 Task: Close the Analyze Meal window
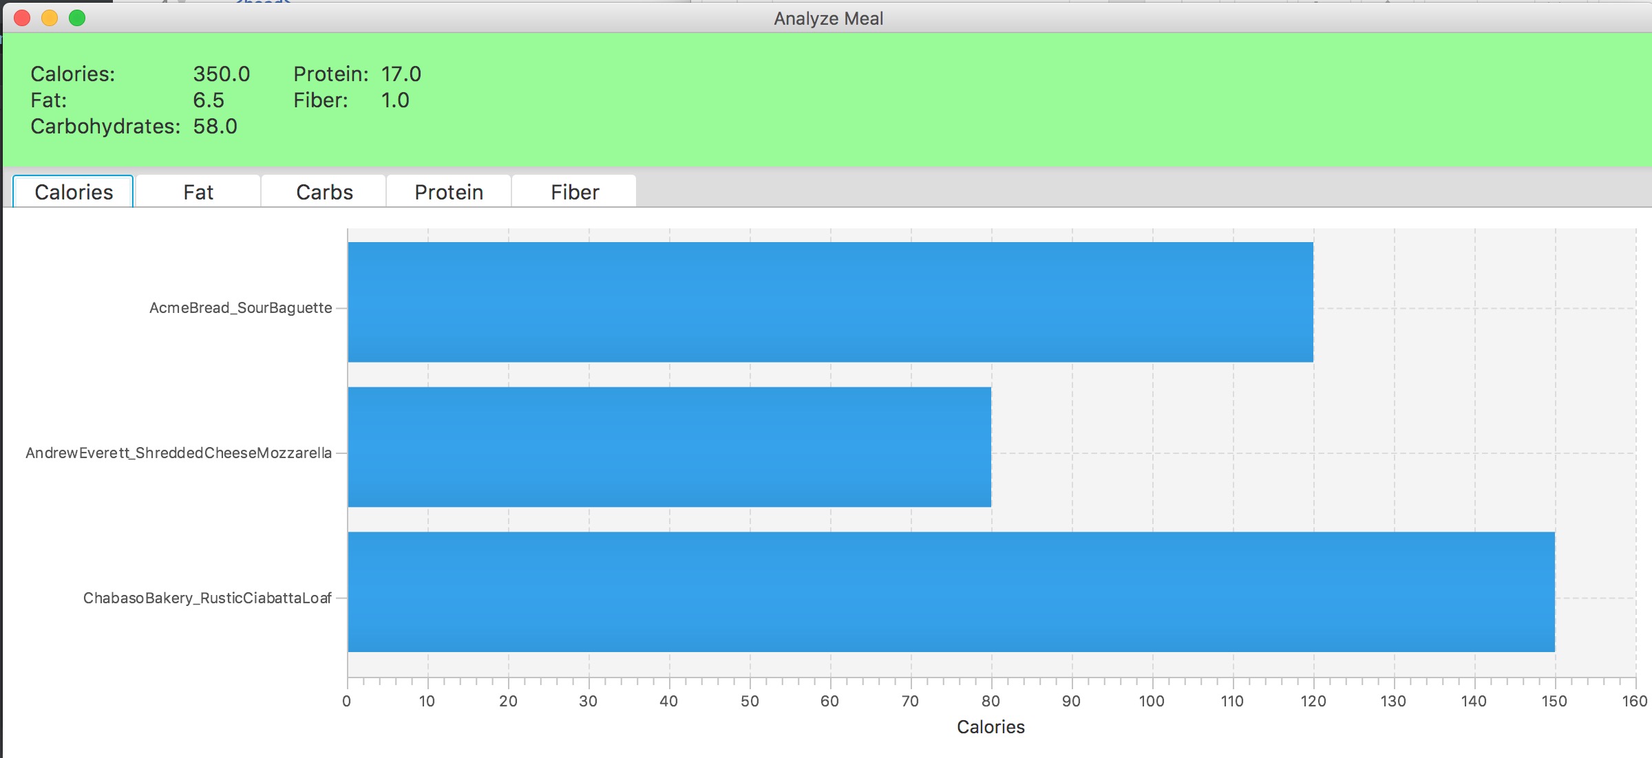tap(22, 18)
